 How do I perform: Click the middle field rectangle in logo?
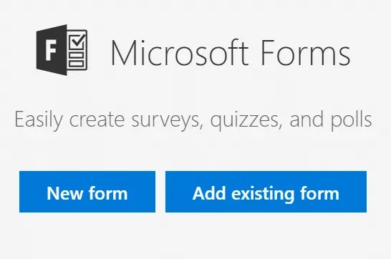pyautogui.click(x=76, y=55)
